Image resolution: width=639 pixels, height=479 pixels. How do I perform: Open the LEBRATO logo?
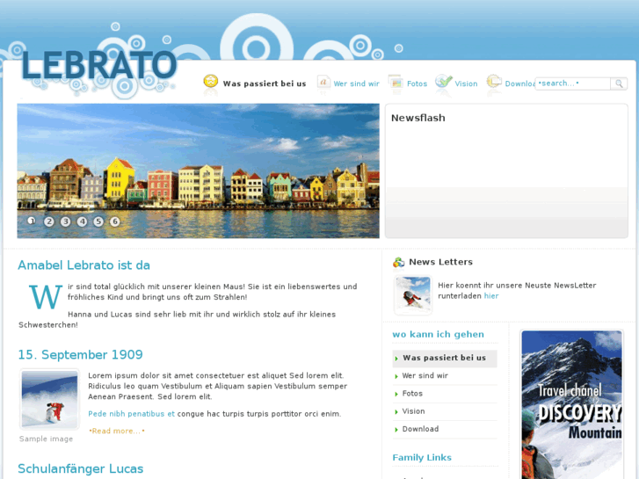[99, 65]
